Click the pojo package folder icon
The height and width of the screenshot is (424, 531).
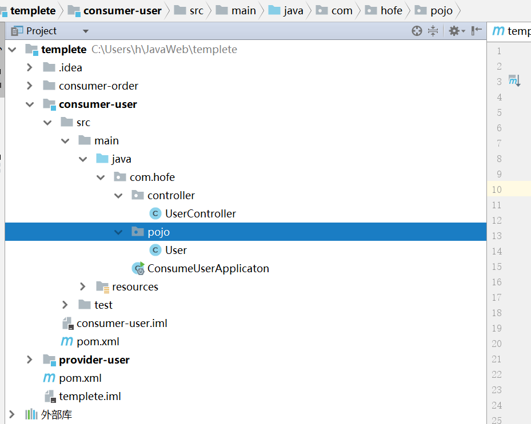pyautogui.click(x=138, y=232)
